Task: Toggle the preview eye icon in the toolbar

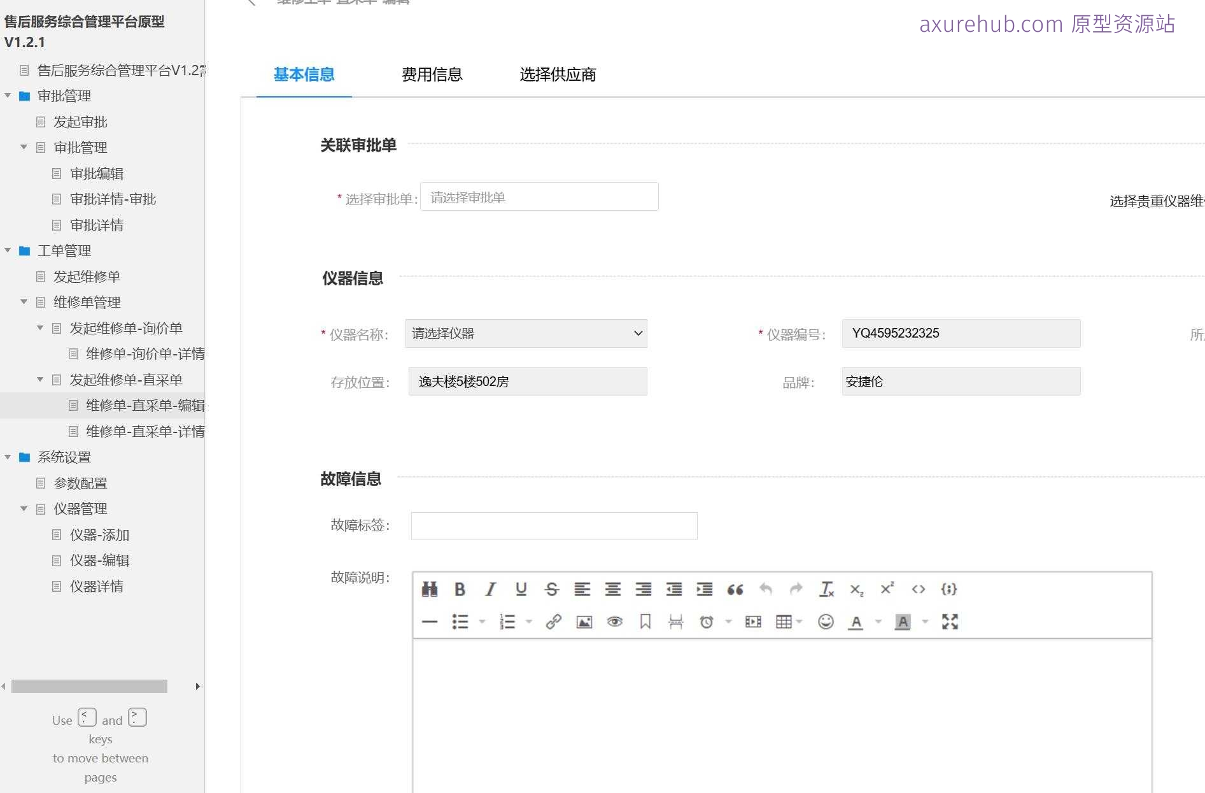Action: [x=615, y=622]
